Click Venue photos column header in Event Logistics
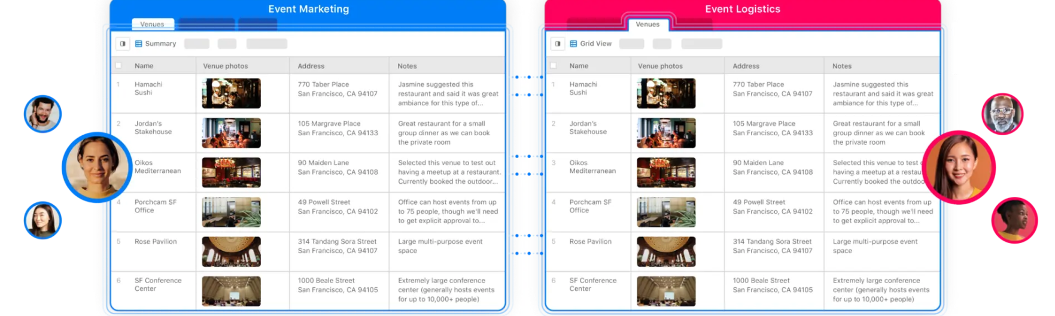This screenshot has width=1055, height=316. pos(661,66)
